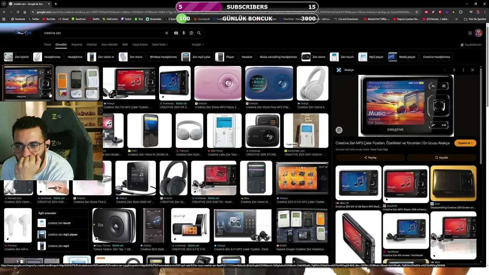Select the Zen hybrid filter chip
The width and height of the screenshot is (489, 275).
[x=17, y=57]
